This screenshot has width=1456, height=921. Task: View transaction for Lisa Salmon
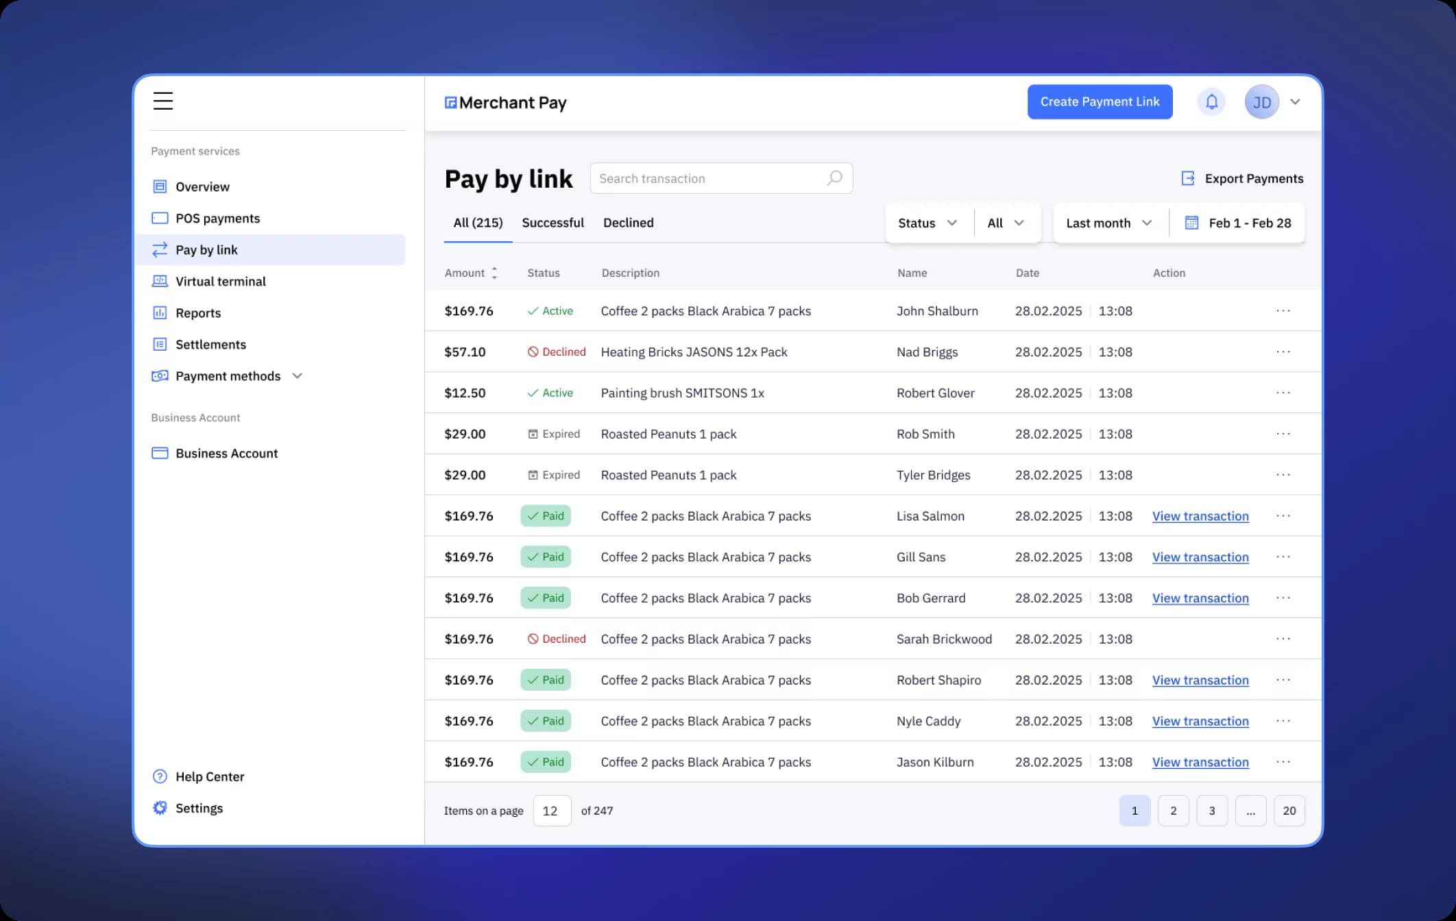coord(1200,516)
